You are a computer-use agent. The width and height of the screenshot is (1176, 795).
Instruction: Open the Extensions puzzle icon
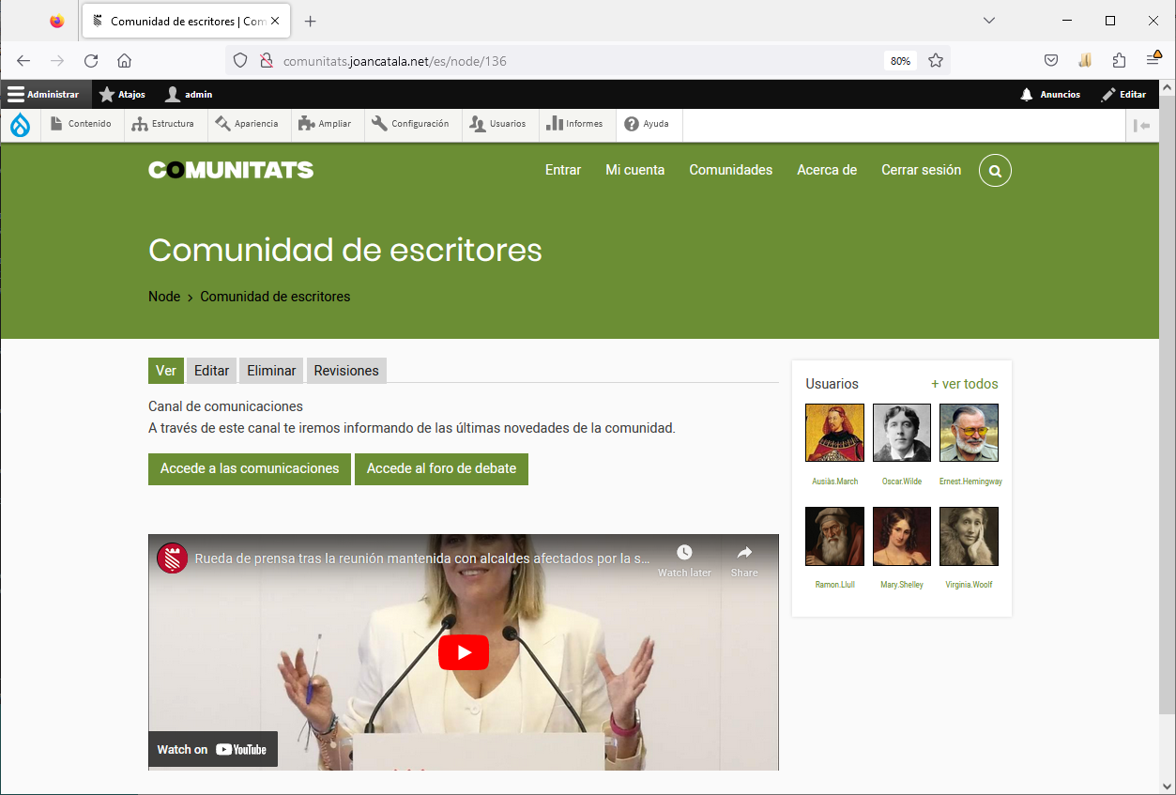[1119, 61]
